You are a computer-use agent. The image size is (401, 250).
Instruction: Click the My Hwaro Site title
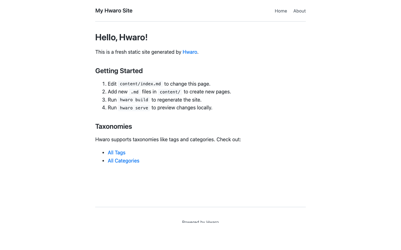114,11
